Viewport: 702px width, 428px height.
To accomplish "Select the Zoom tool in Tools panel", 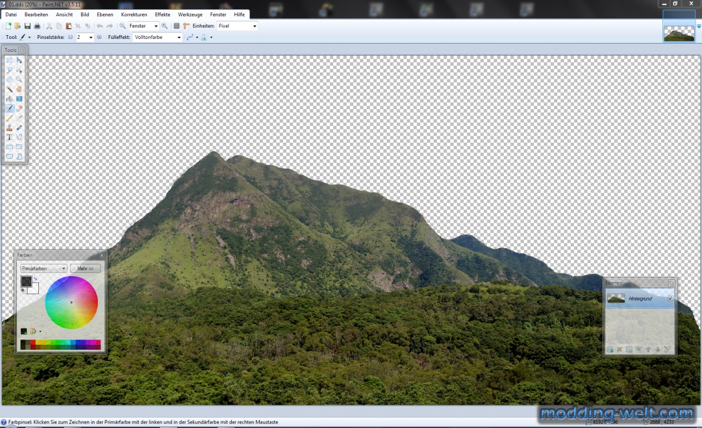I will click(x=19, y=79).
